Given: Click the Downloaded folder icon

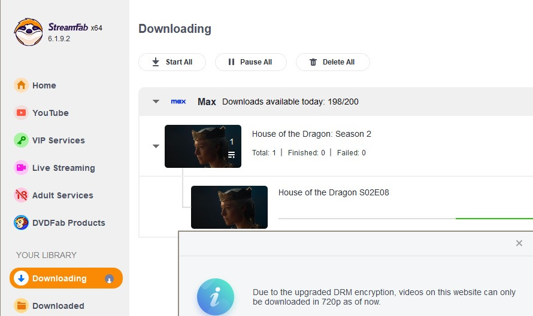Looking at the screenshot, I should 22,306.
